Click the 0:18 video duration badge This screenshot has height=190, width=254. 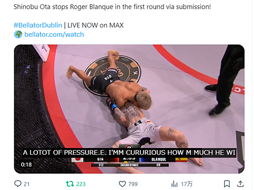coord(26,165)
